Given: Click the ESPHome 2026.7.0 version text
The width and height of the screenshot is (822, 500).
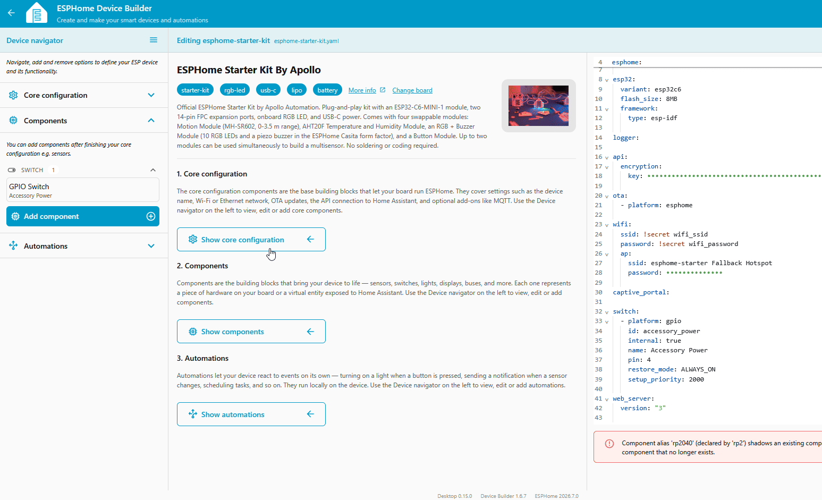Looking at the screenshot, I should coord(556,496).
